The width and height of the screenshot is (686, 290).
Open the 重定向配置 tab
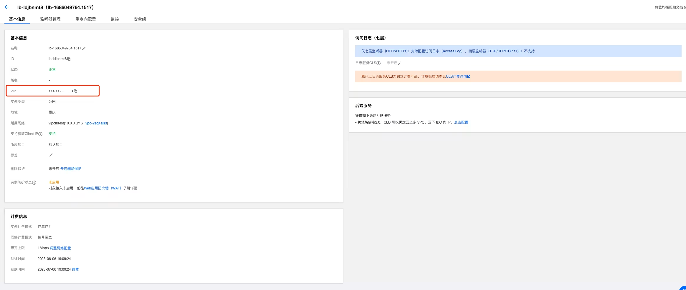click(86, 19)
